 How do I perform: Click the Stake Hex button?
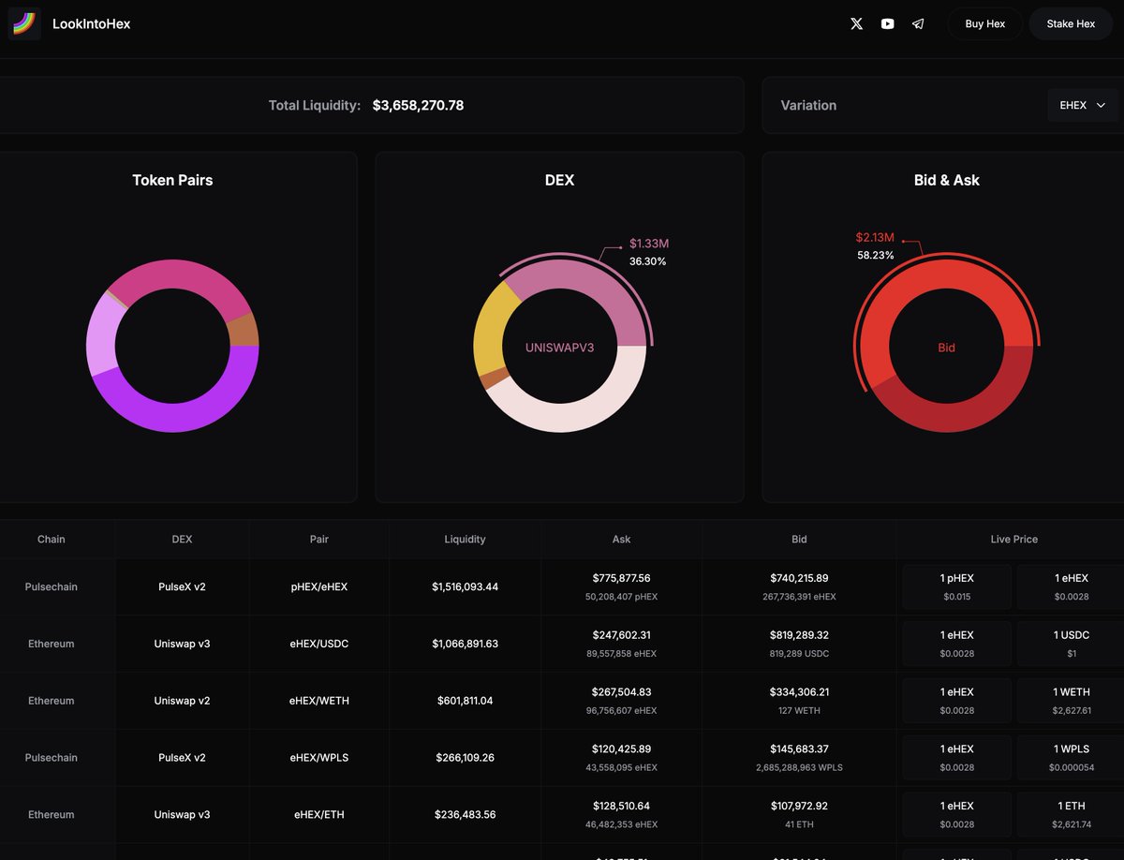point(1071,24)
